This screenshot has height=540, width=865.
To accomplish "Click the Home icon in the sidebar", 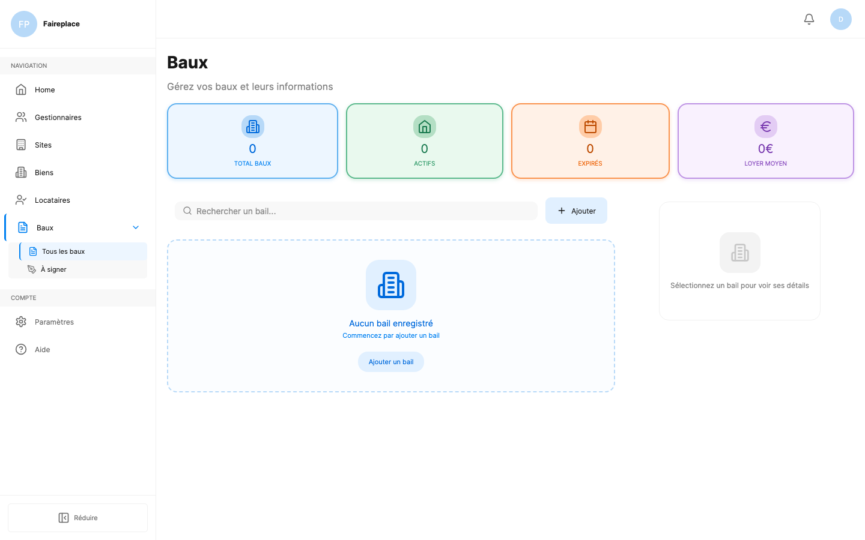I will click(x=21, y=89).
